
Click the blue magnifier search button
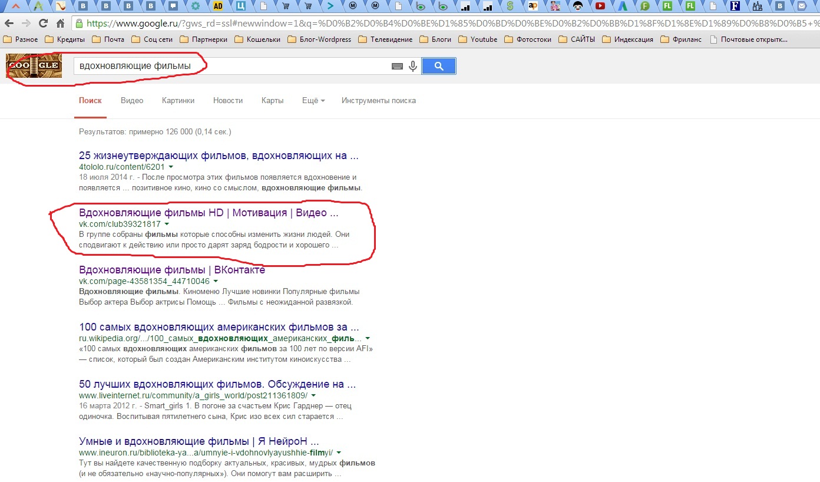tap(439, 66)
